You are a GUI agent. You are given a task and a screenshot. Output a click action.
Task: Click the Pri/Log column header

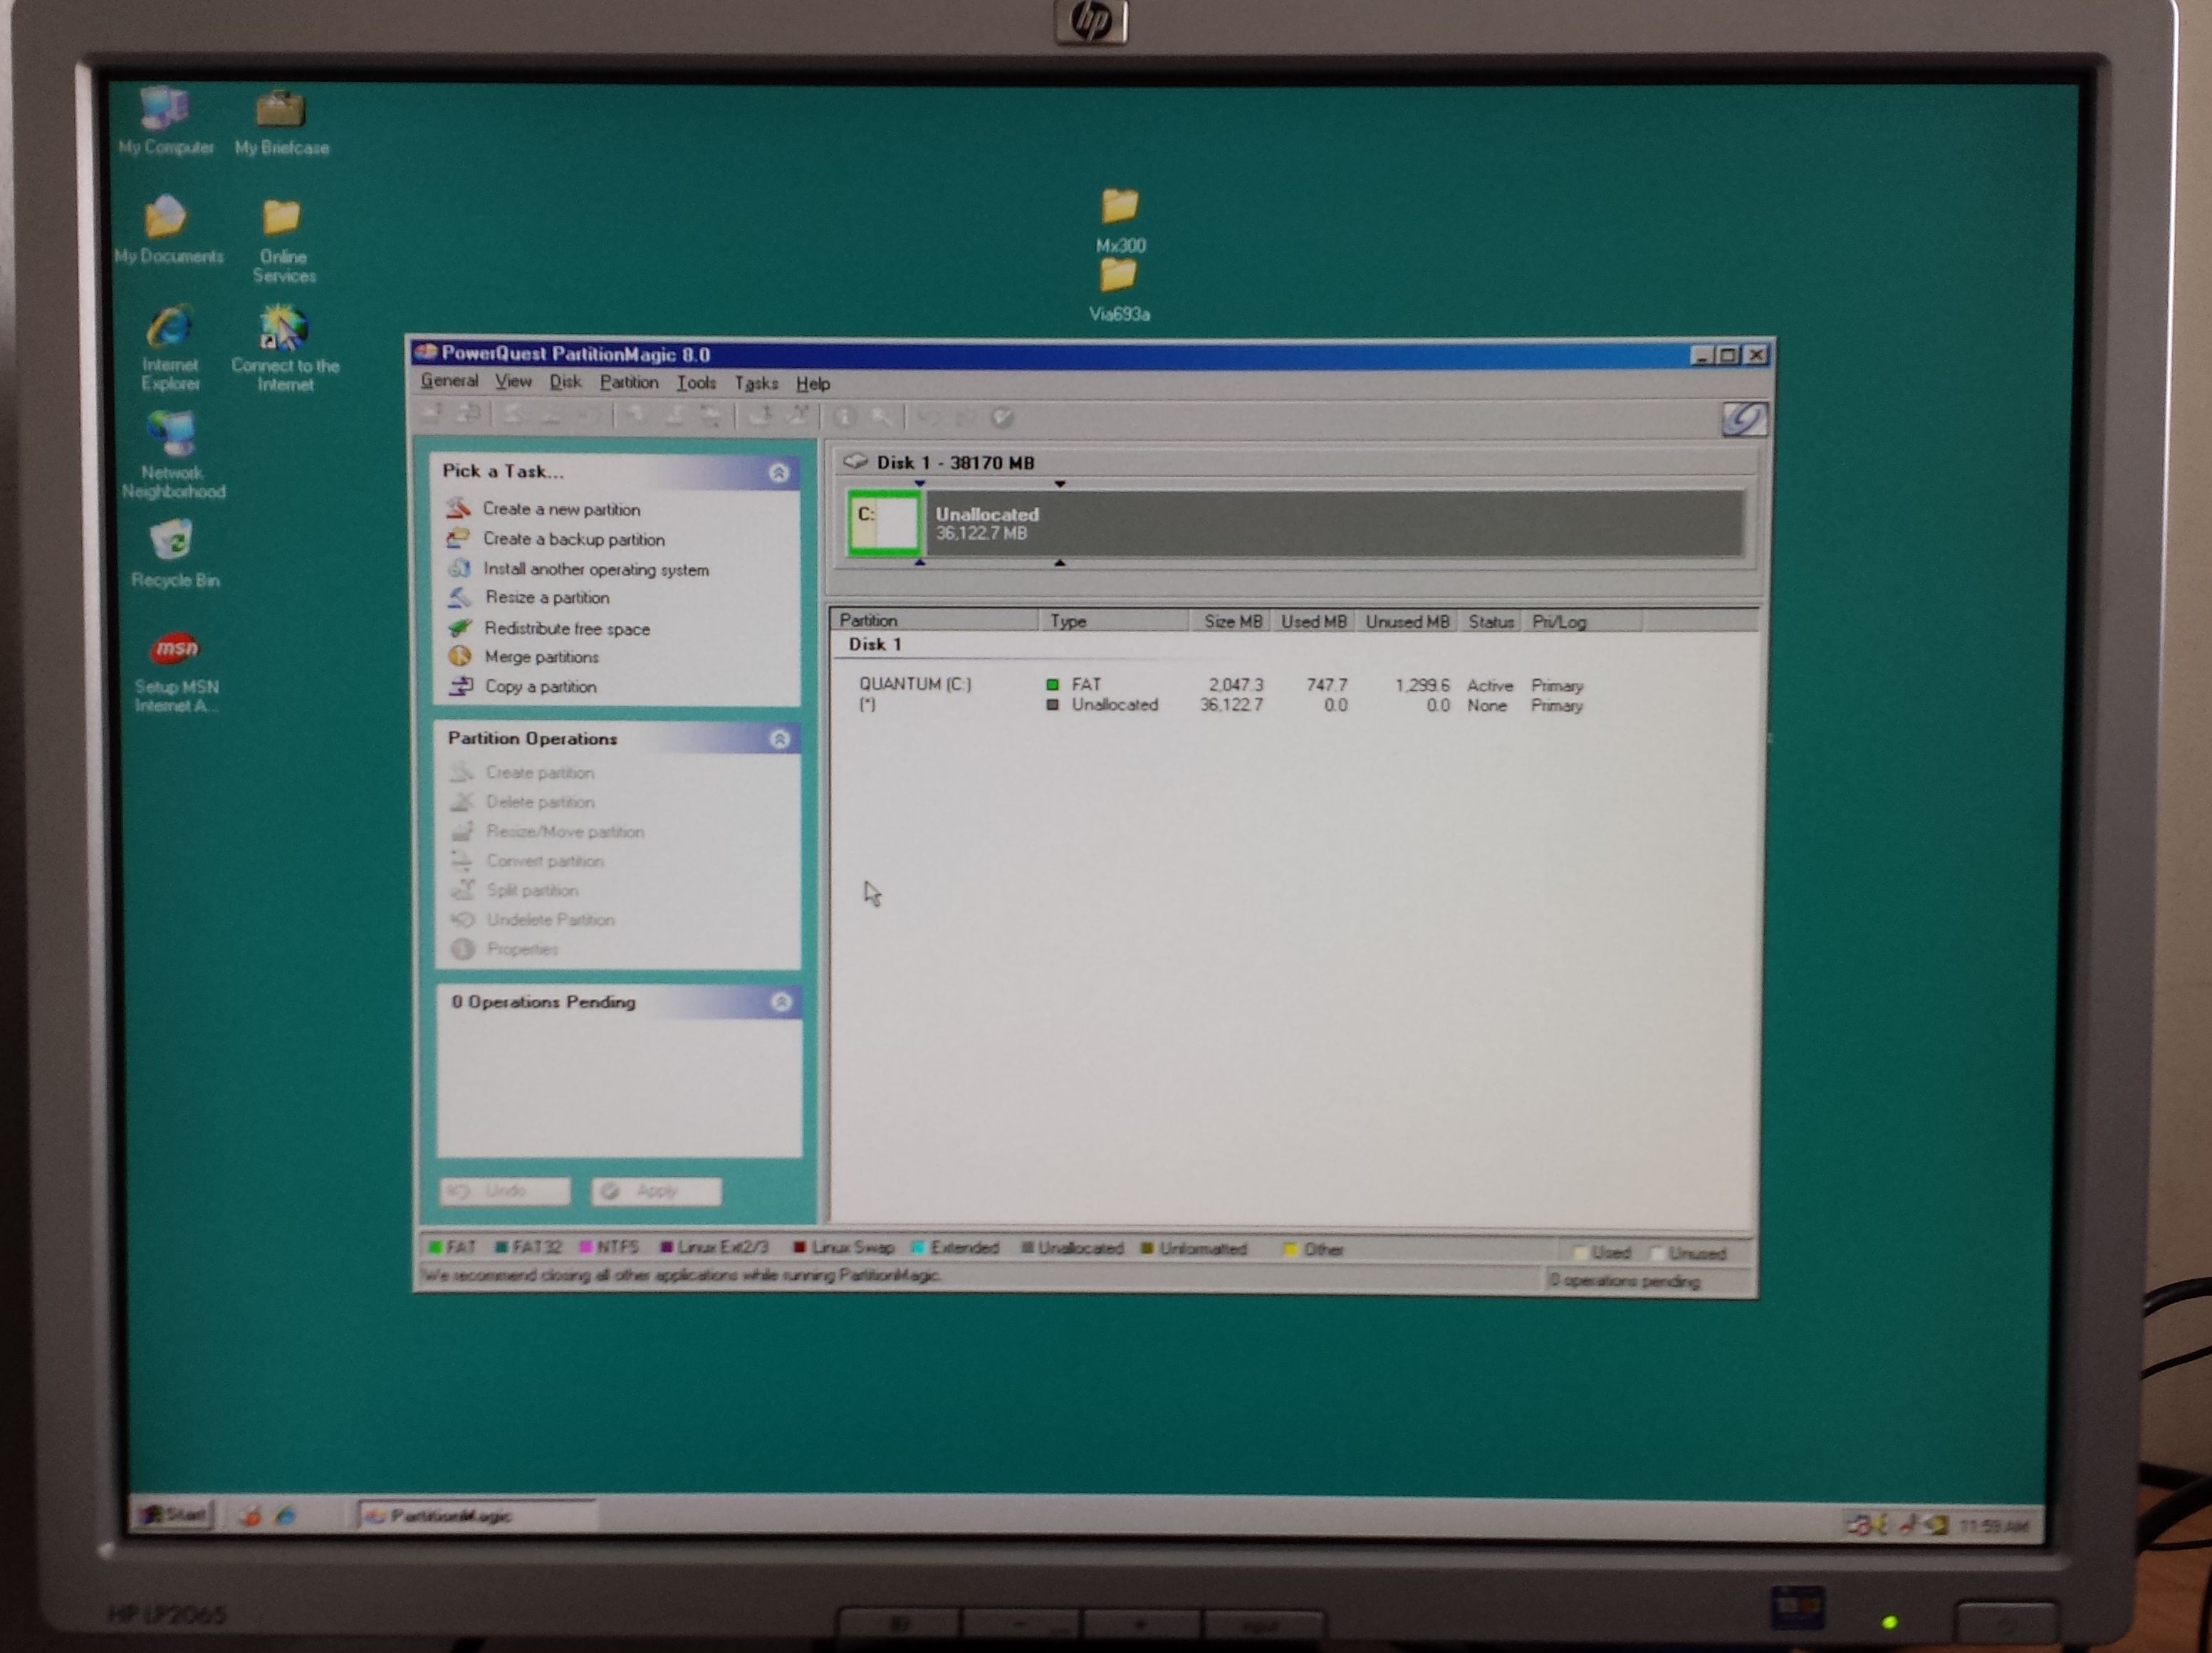coord(1581,621)
